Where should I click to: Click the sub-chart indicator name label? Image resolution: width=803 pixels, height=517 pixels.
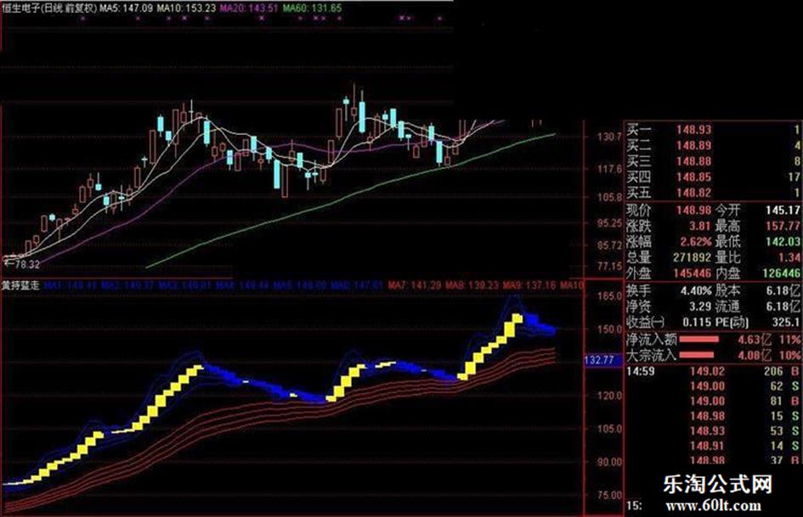(x=20, y=285)
